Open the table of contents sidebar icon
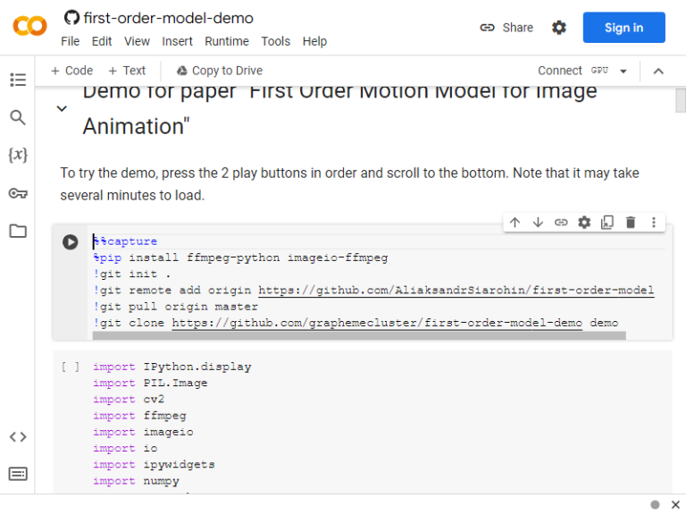Screen dimensions: 686x515 tap(18, 80)
